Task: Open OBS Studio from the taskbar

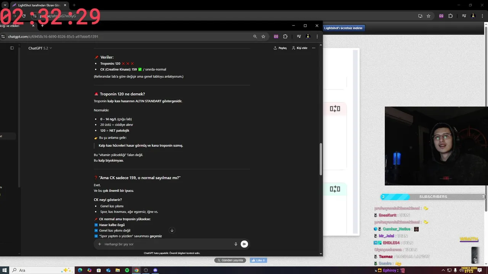Action: [146, 270]
